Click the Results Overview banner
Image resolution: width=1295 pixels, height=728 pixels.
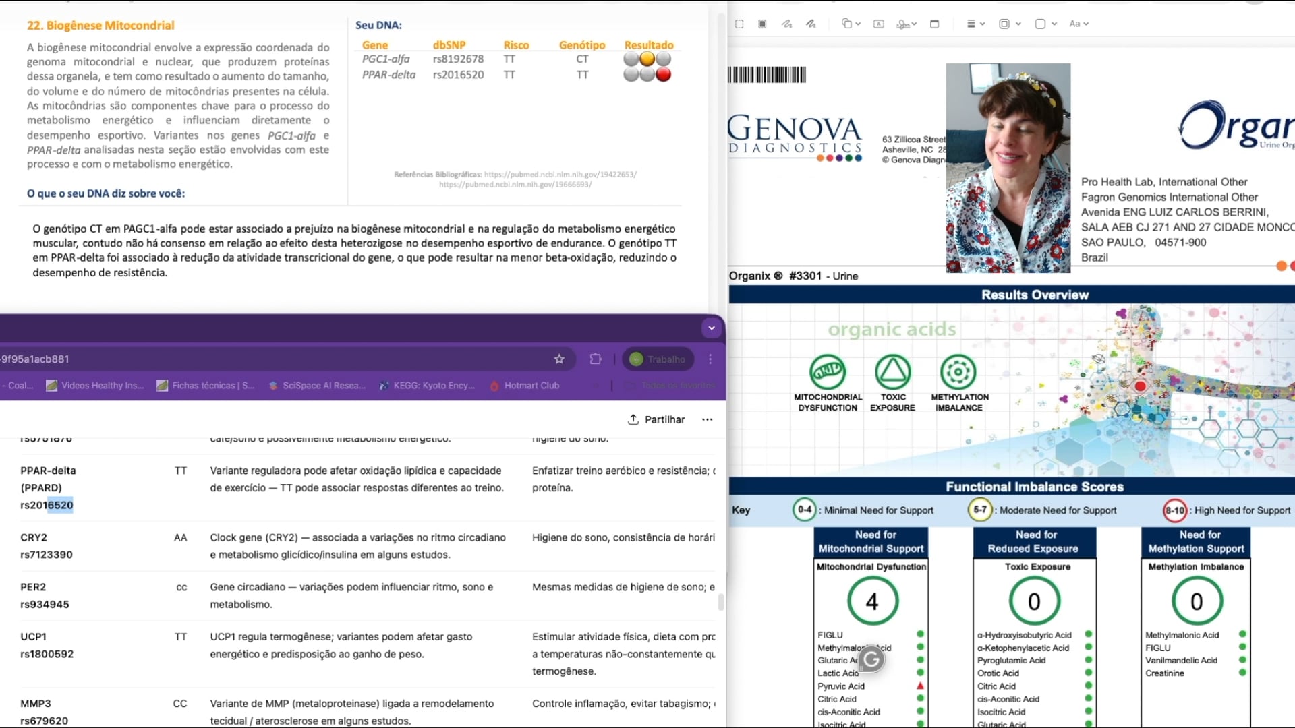pos(1012,295)
